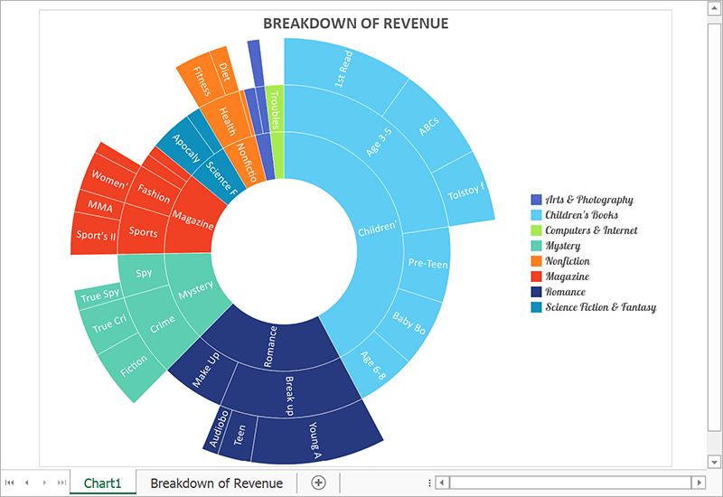
Task: Click the tab split handle dots
Action: (x=429, y=483)
